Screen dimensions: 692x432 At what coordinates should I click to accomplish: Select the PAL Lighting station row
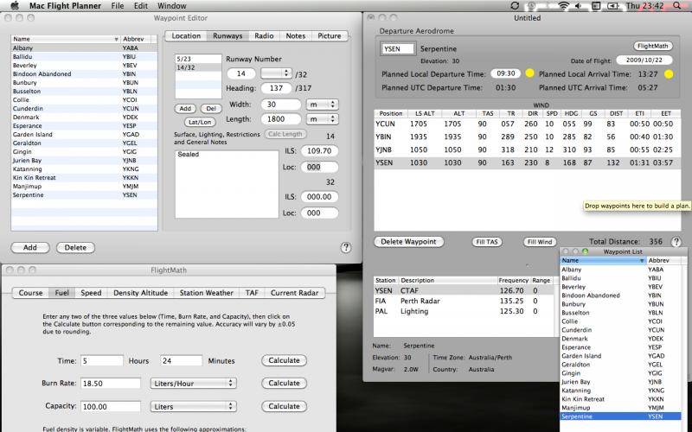(464, 311)
